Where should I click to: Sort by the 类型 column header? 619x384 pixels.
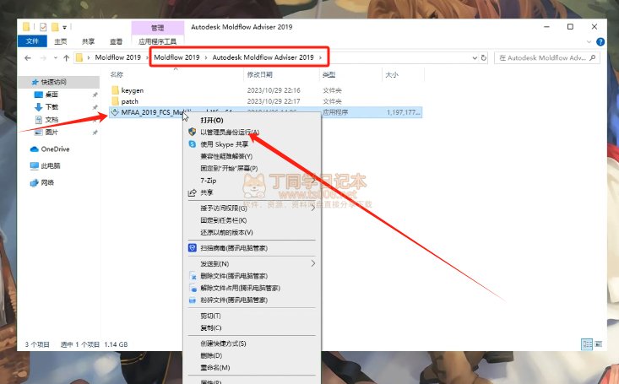pyautogui.click(x=329, y=74)
